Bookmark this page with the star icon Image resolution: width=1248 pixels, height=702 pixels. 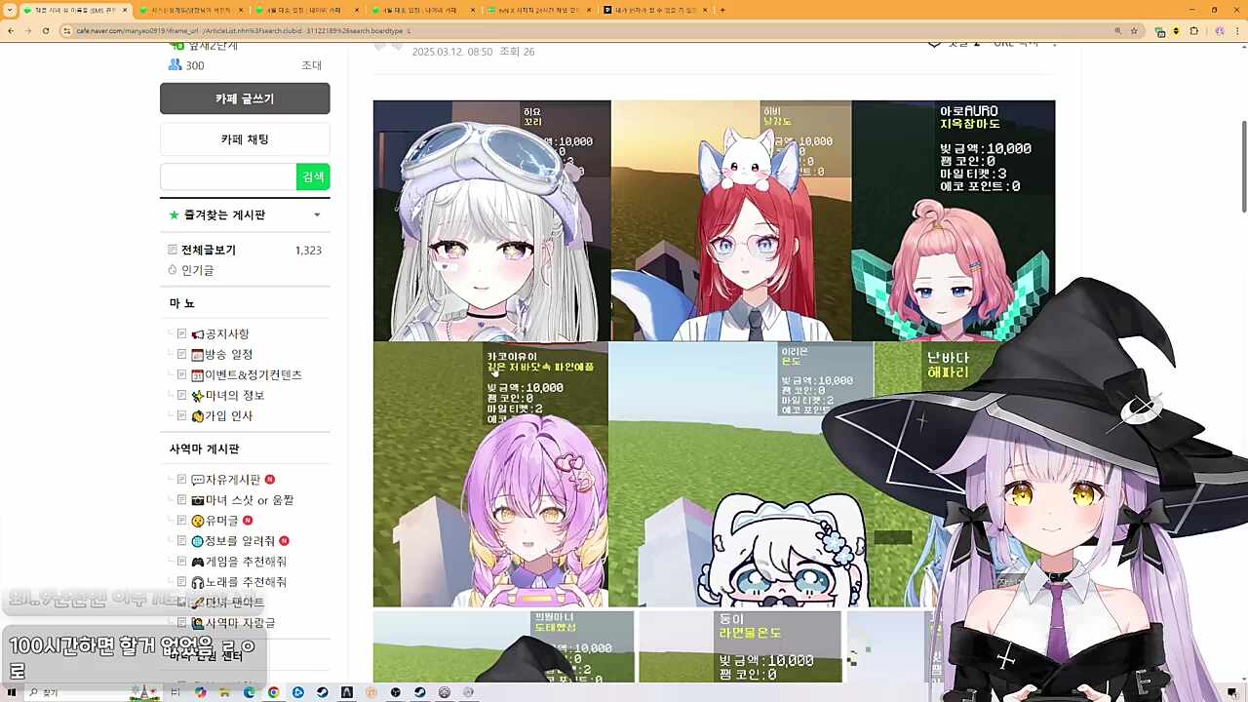click(1134, 31)
